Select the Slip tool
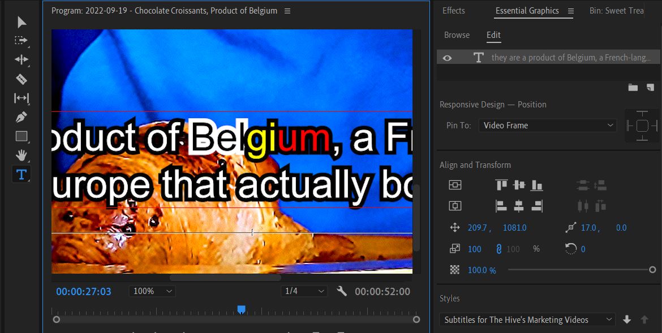The height and width of the screenshot is (333, 662). (22, 98)
